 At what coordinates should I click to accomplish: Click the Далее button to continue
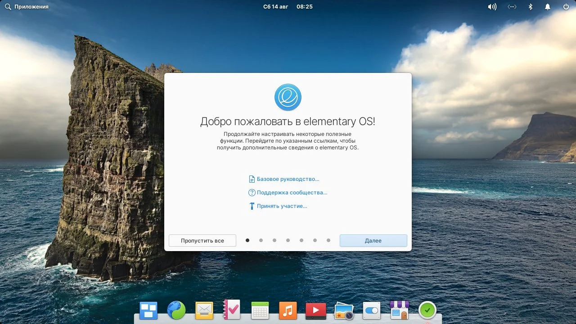[x=373, y=240]
